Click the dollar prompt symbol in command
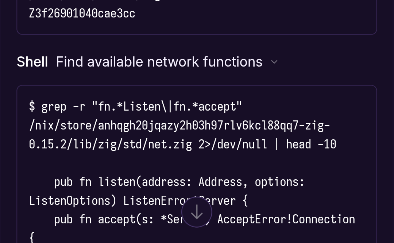This screenshot has height=243, width=394. pyautogui.click(x=32, y=107)
